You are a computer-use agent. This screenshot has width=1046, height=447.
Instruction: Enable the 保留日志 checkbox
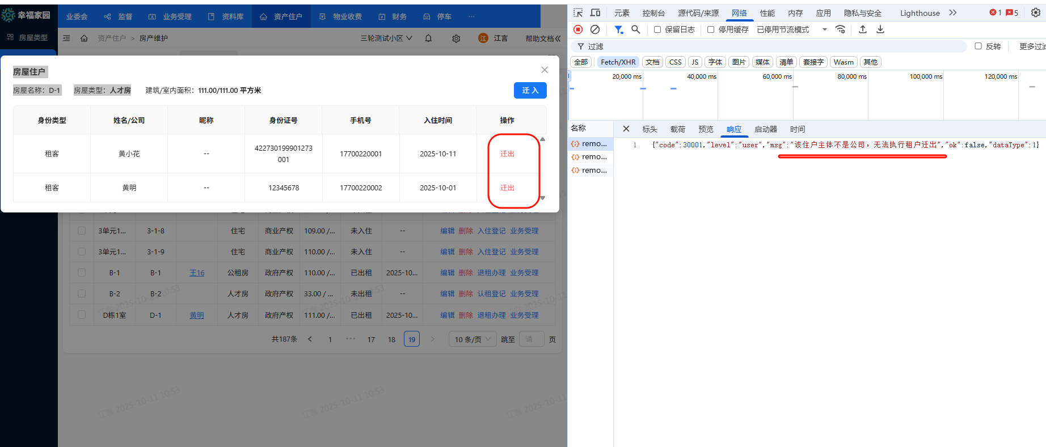tap(657, 29)
